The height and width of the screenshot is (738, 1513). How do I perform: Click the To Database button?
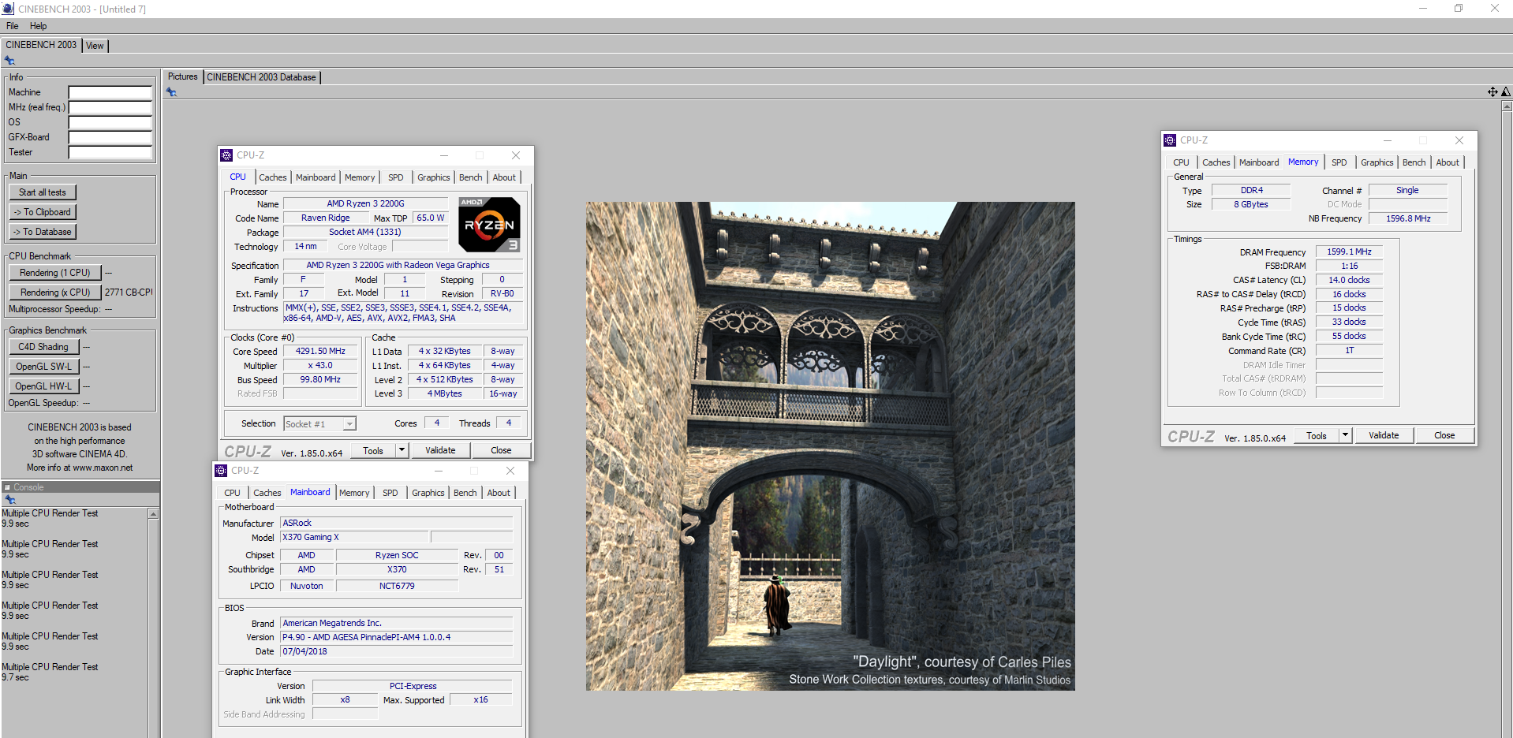point(43,232)
